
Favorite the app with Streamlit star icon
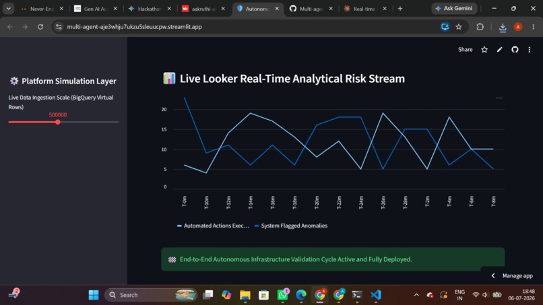pos(484,50)
